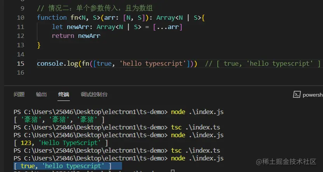Click the first 'node .\index.js' terminal command
This screenshot has height=172, width=323.
point(197,112)
